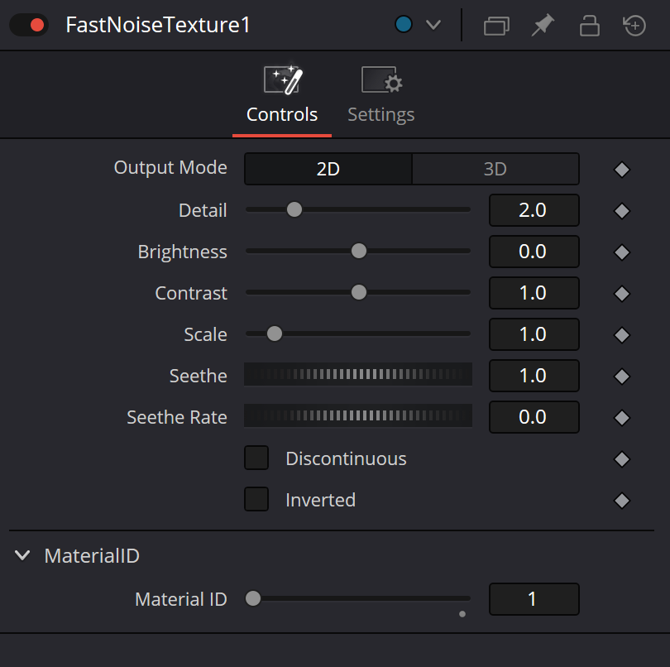Add keyframe for Scale
Screen dimensions: 670x667
(x=622, y=335)
